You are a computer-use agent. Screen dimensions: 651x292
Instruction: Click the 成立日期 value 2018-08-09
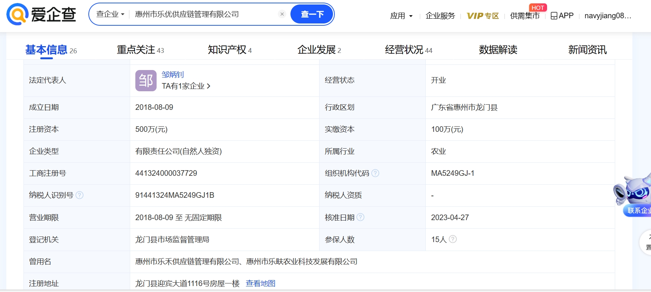[154, 107]
